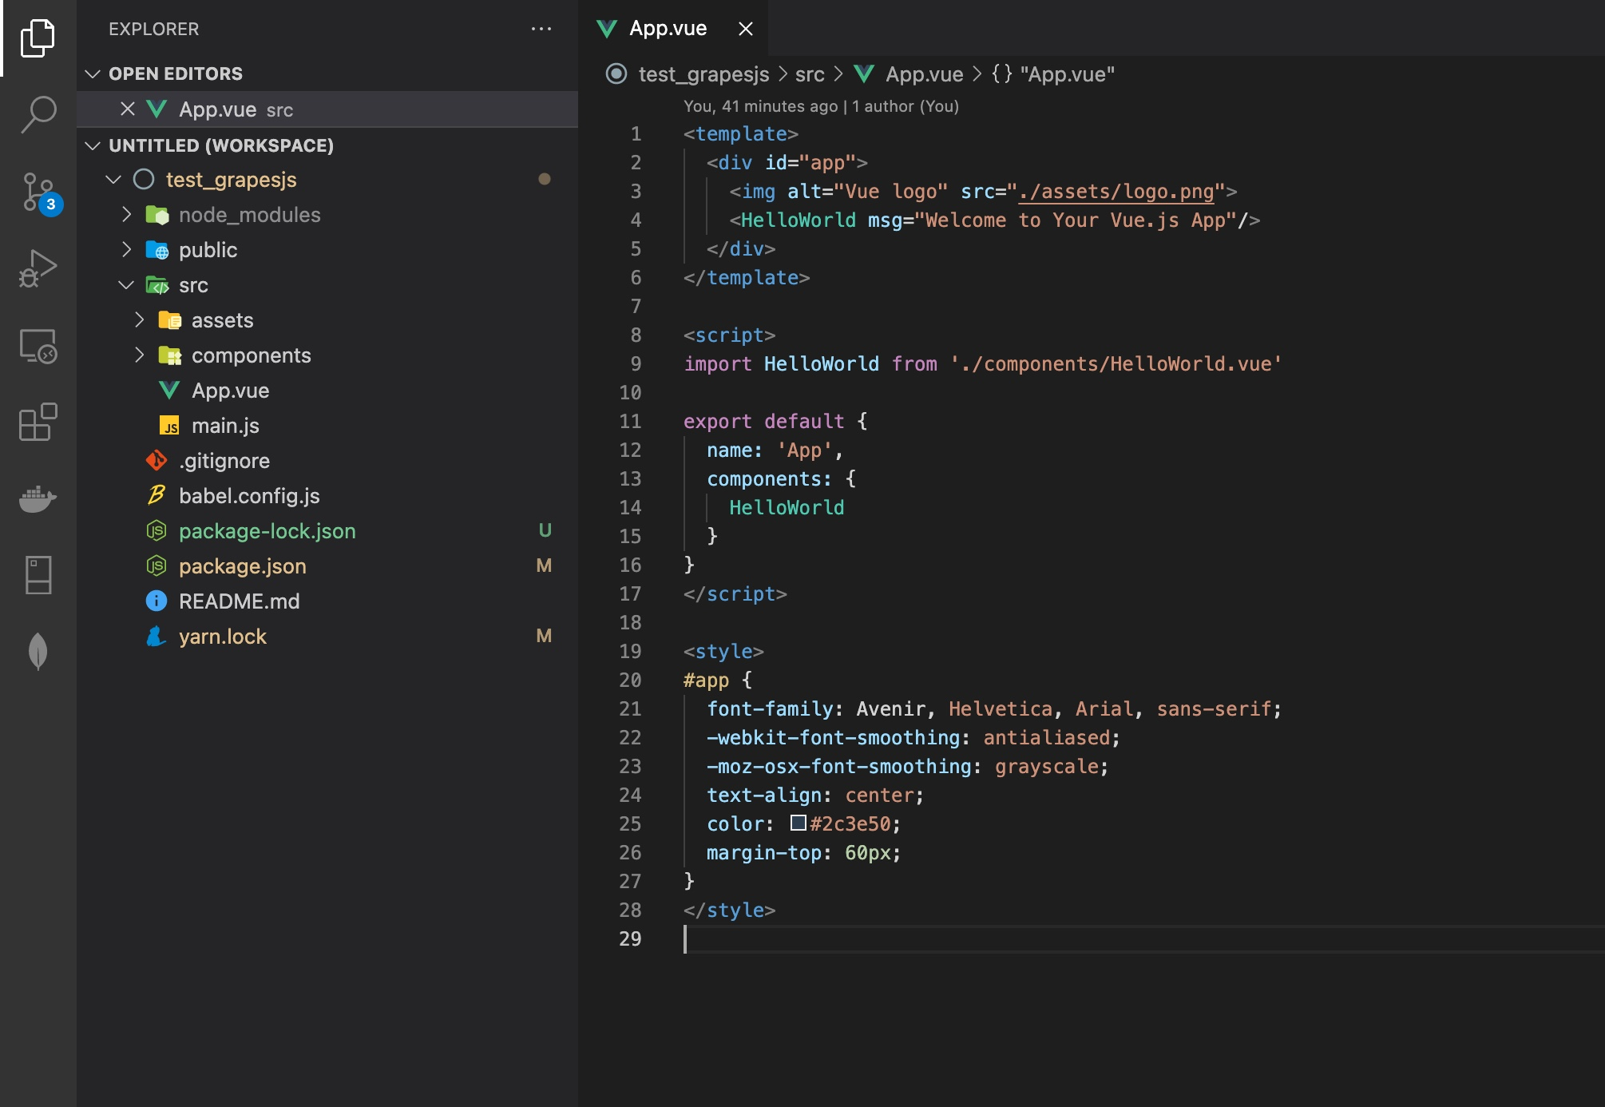Click the yarn icon beside yarn.lock
Viewport: 1605px width, 1107px height.
pos(157,637)
